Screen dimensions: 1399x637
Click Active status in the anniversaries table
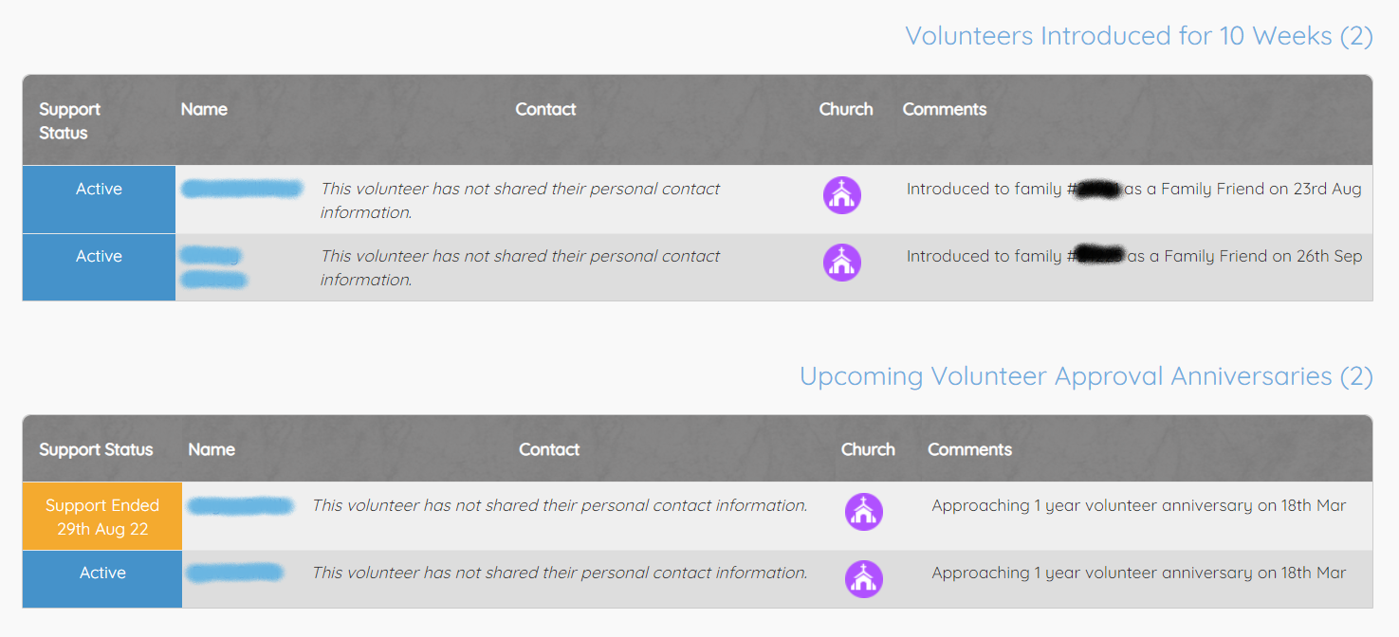tap(102, 573)
